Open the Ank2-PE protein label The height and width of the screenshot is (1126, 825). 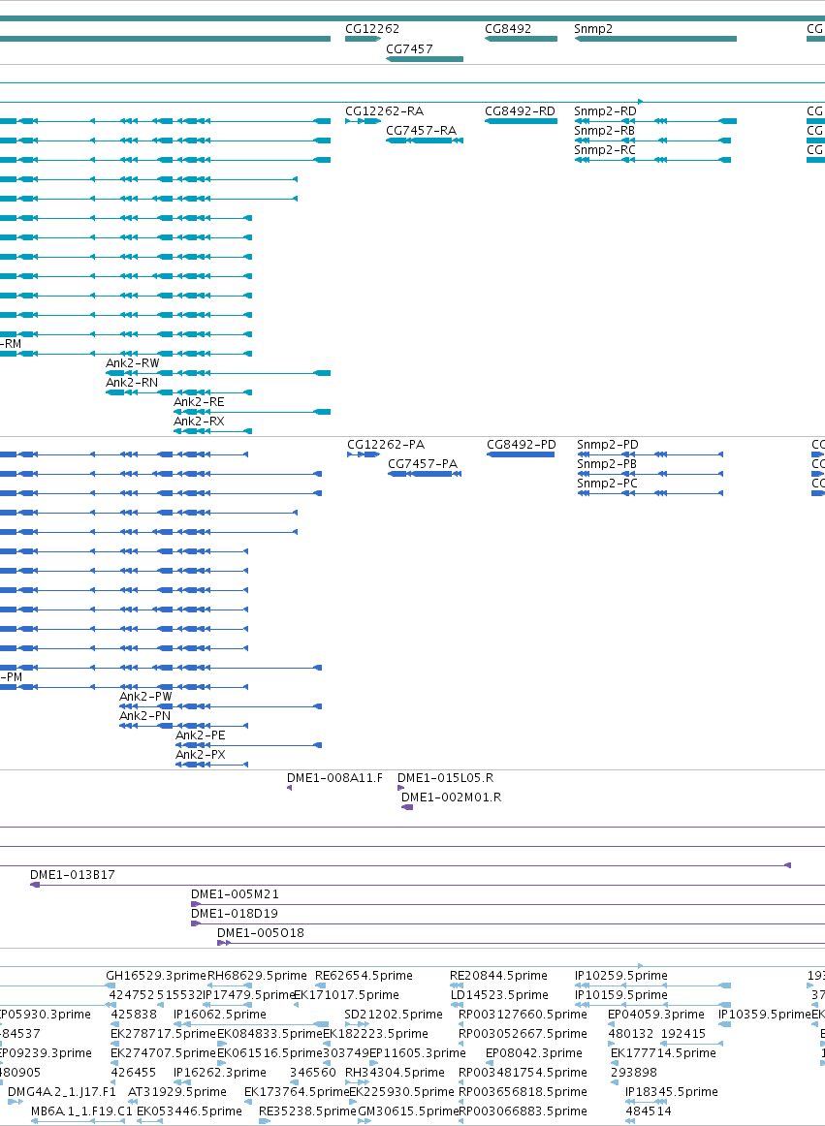[x=201, y=735]
